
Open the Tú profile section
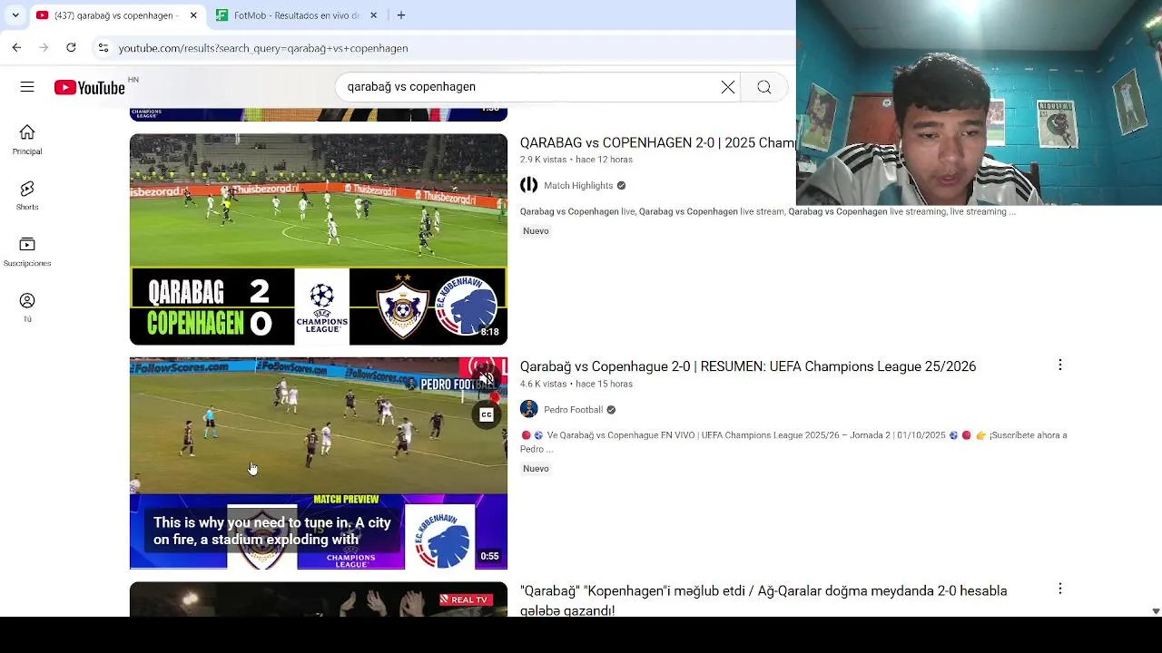coord(27,307)
